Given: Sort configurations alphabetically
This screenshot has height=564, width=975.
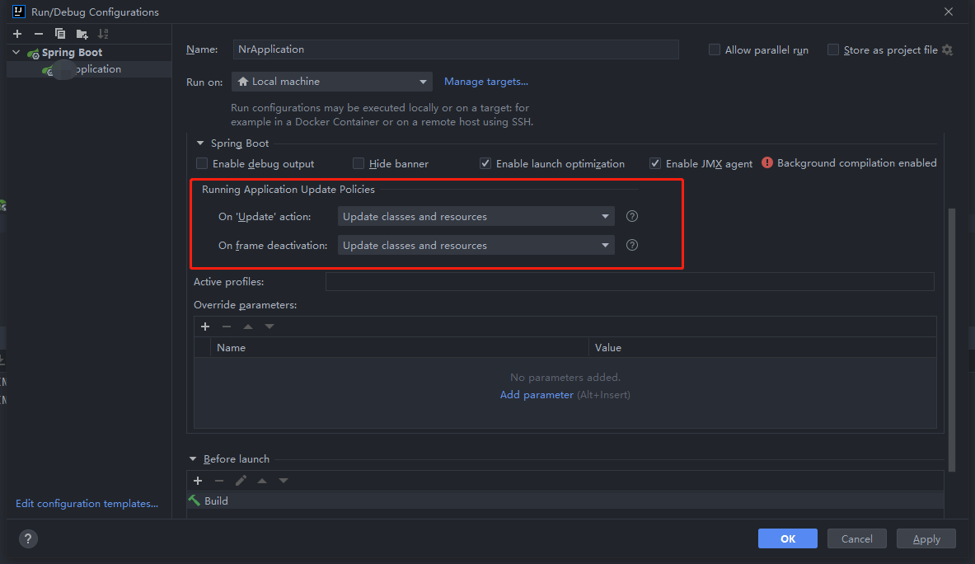Looking at the screenshot, I should 103,34.
